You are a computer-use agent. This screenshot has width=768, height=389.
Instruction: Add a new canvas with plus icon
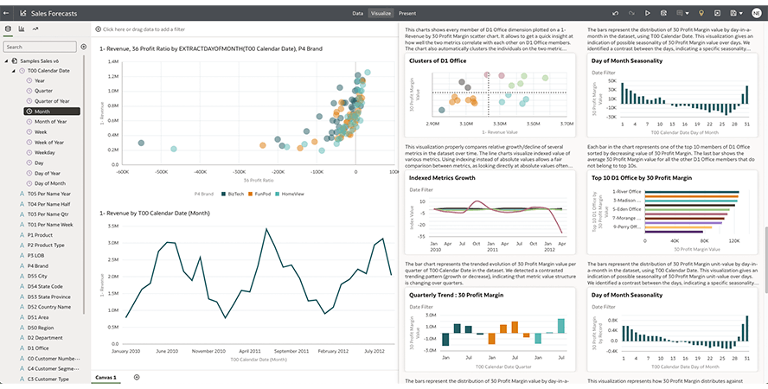(x=136, y=378)
